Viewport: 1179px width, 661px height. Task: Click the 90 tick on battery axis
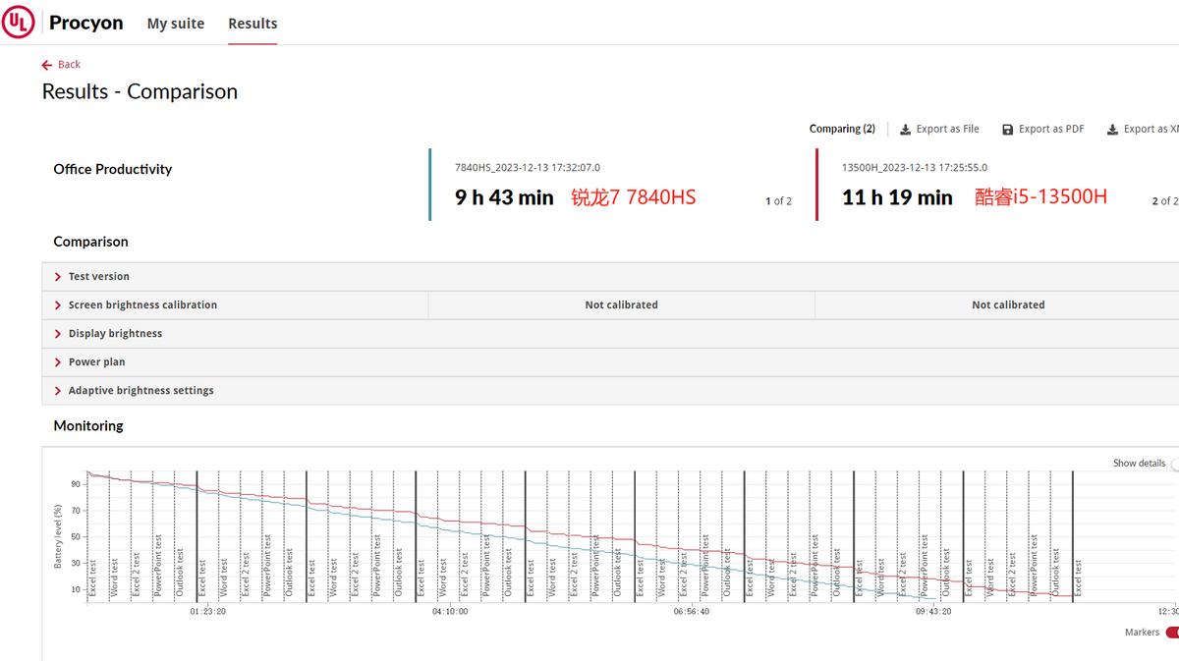(76, 484)
